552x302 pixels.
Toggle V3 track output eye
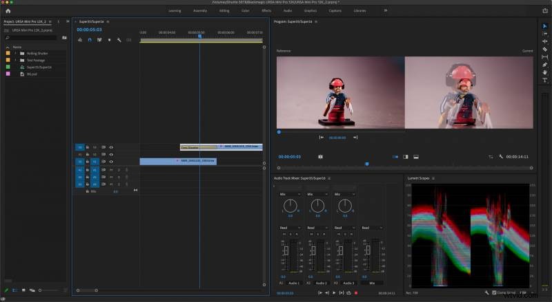(x=111, y=147)
